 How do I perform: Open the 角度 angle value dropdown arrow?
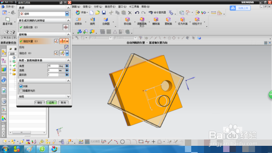[67, 66]
